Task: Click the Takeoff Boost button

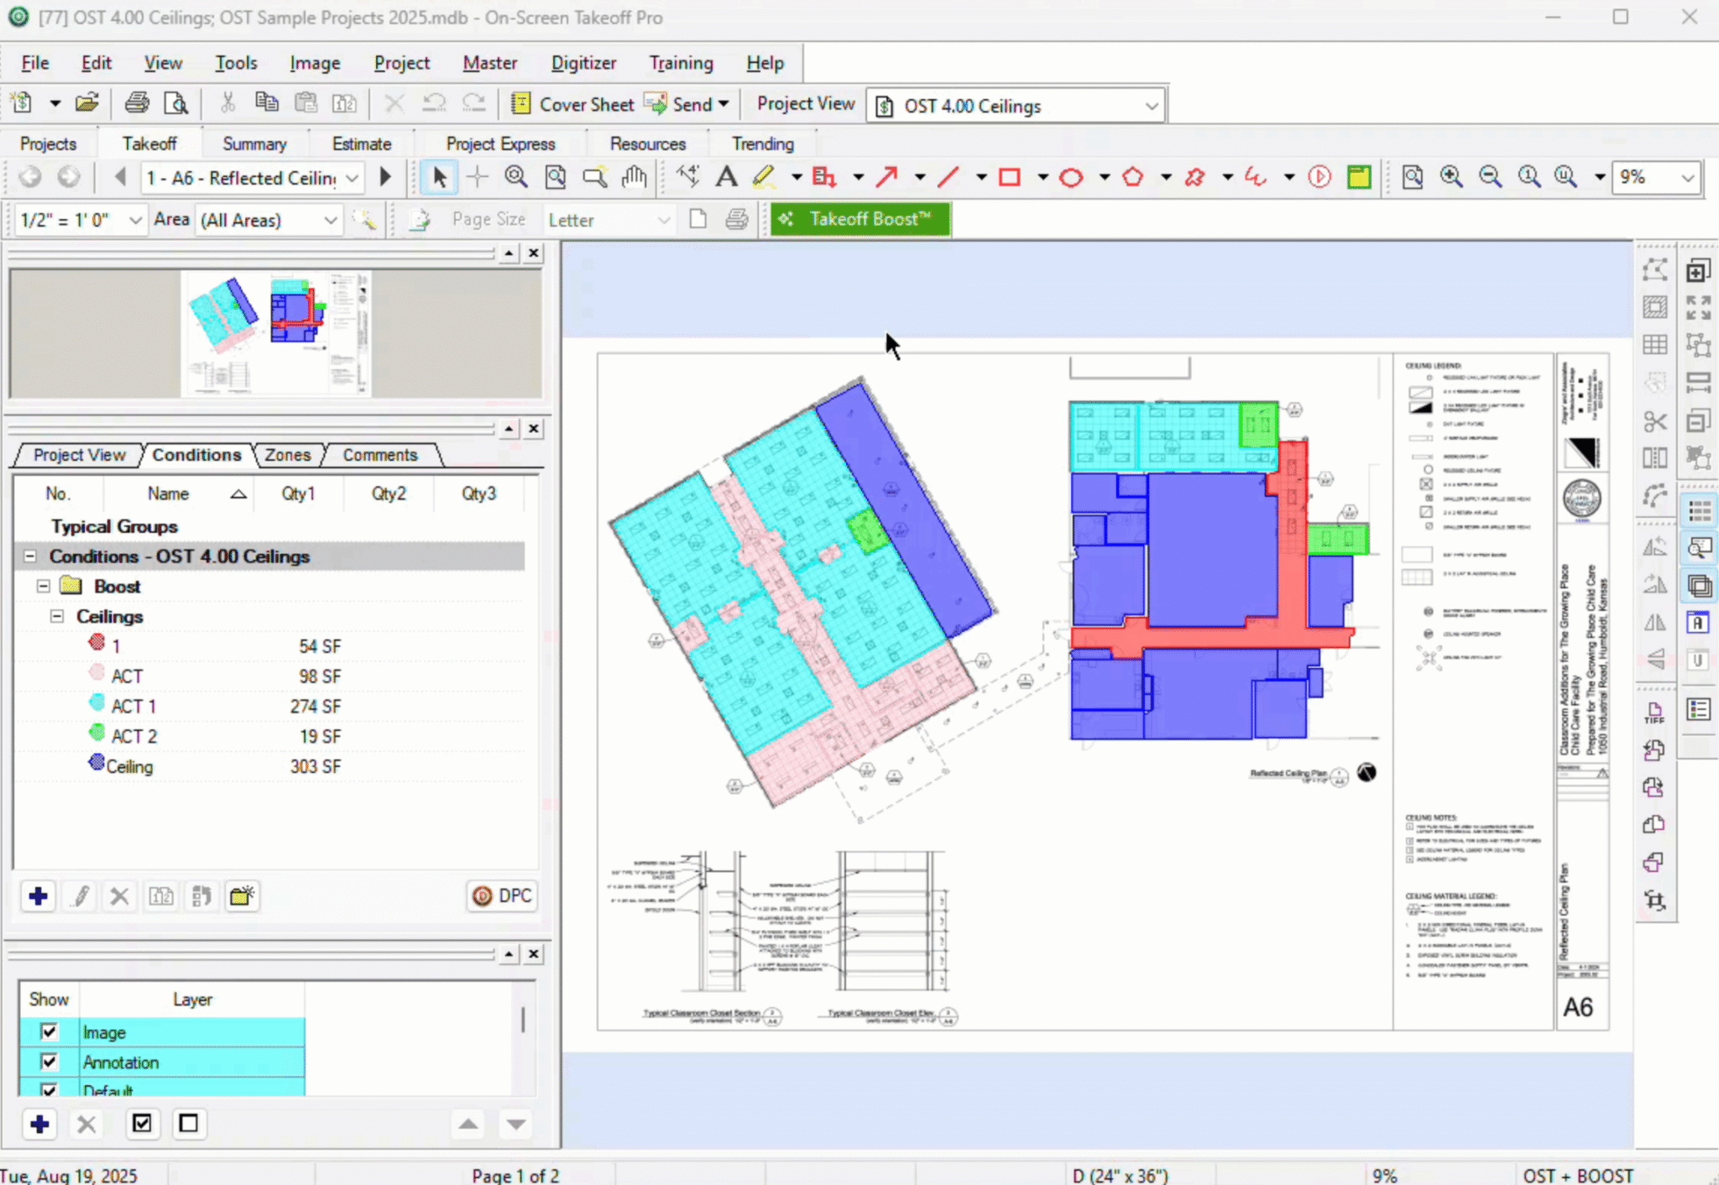Action: (x=860, y=219)
